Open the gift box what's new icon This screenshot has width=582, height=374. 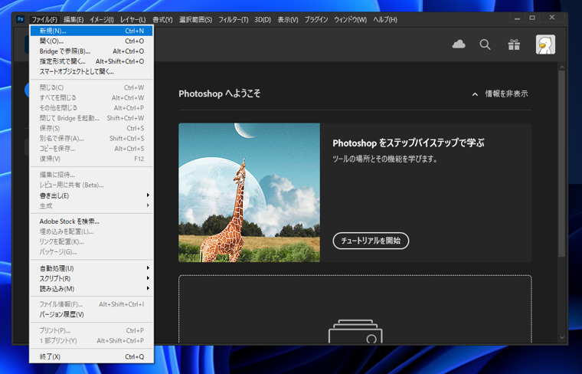coord(514,44)
